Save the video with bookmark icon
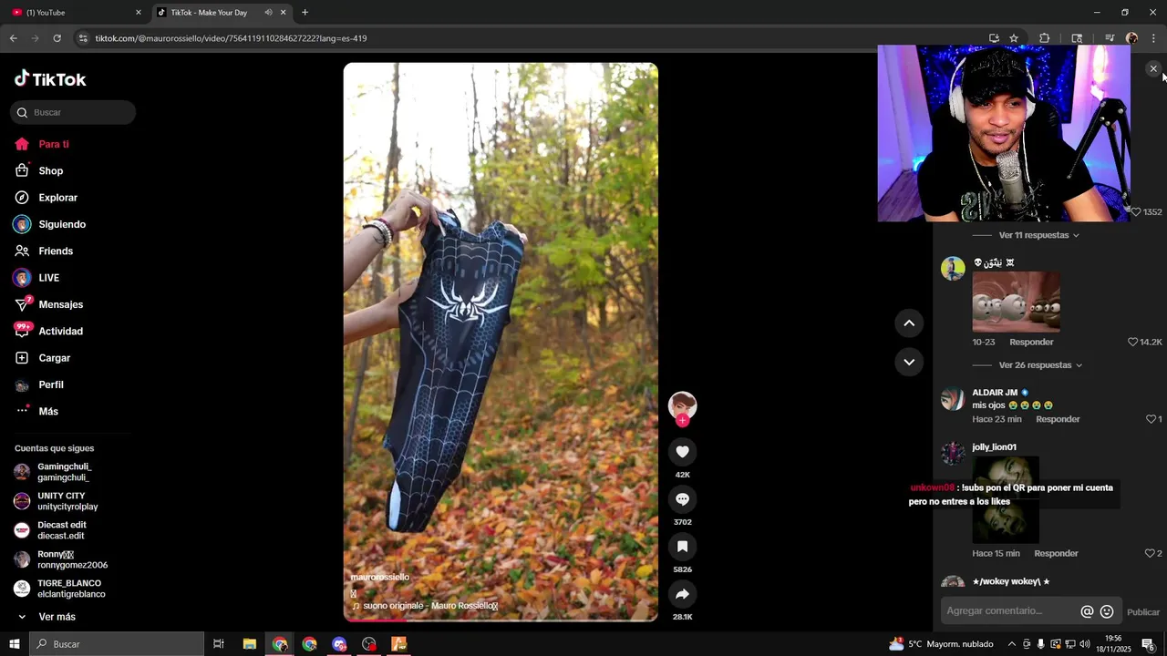 tap(682, 546)
